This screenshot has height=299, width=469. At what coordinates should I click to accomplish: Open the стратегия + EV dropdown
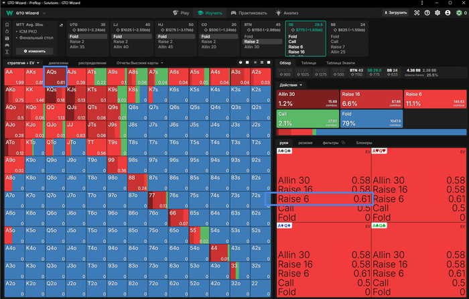point(23,63)
